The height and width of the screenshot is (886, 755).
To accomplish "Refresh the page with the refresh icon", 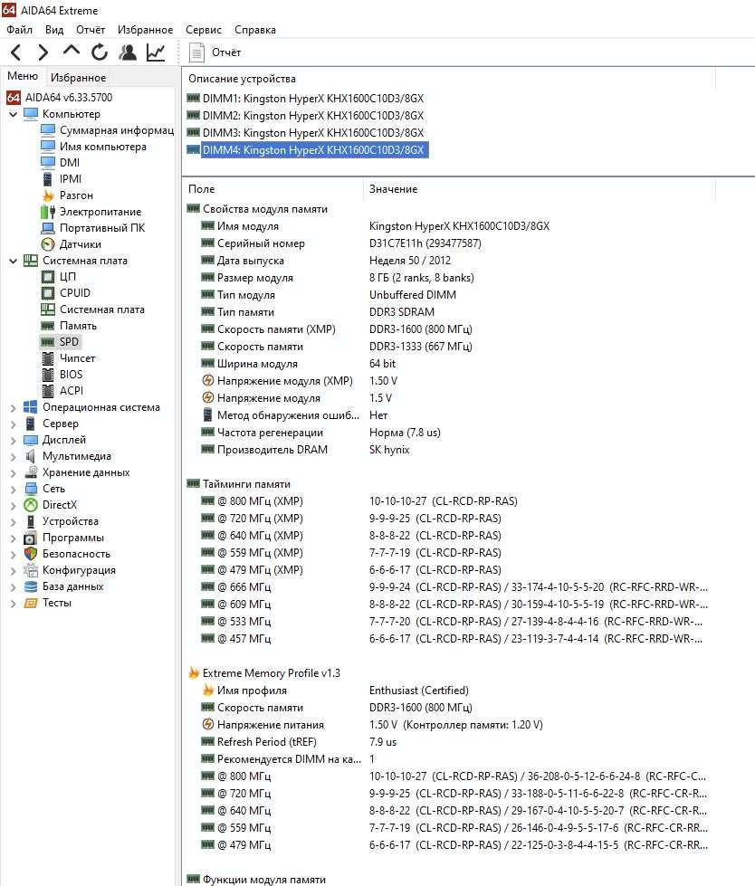I will tap(100, 52).
